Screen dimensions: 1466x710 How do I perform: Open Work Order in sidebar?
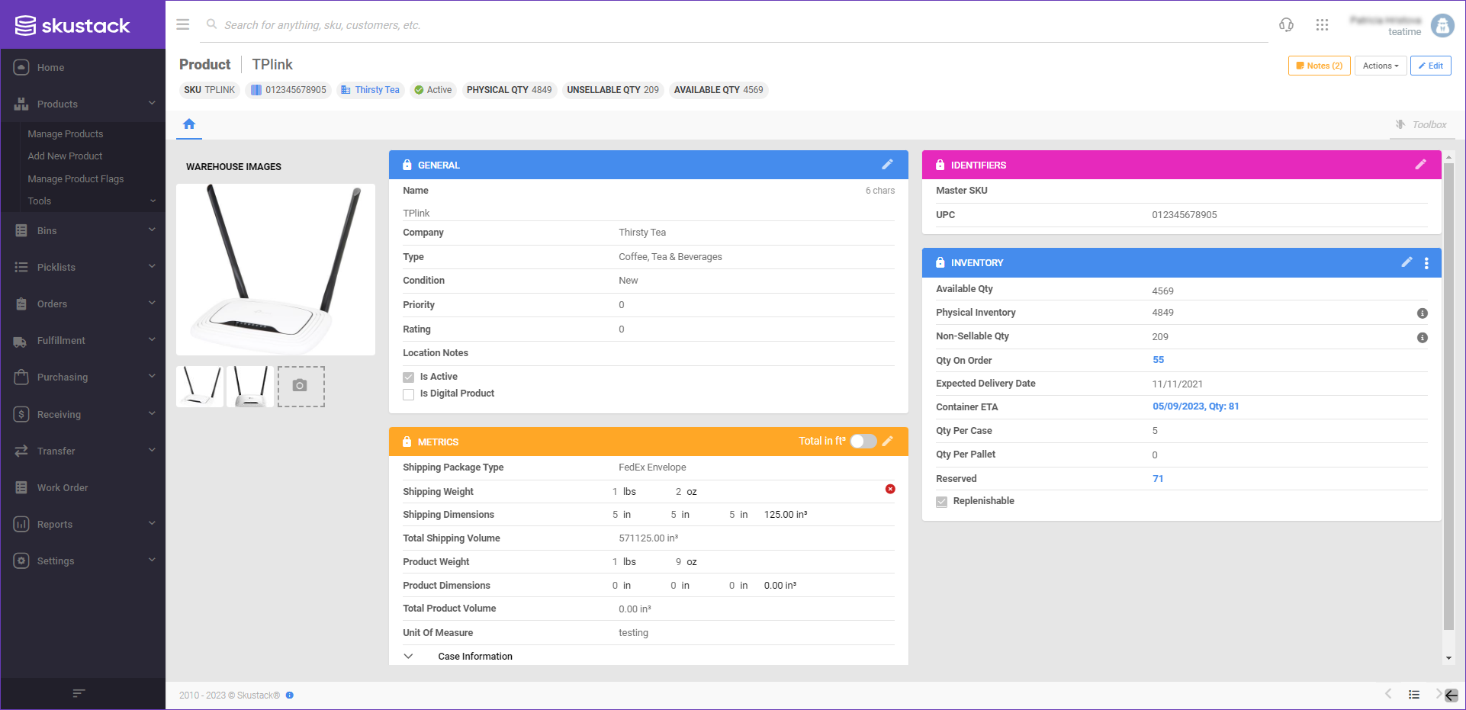click(x=63, y=487)
